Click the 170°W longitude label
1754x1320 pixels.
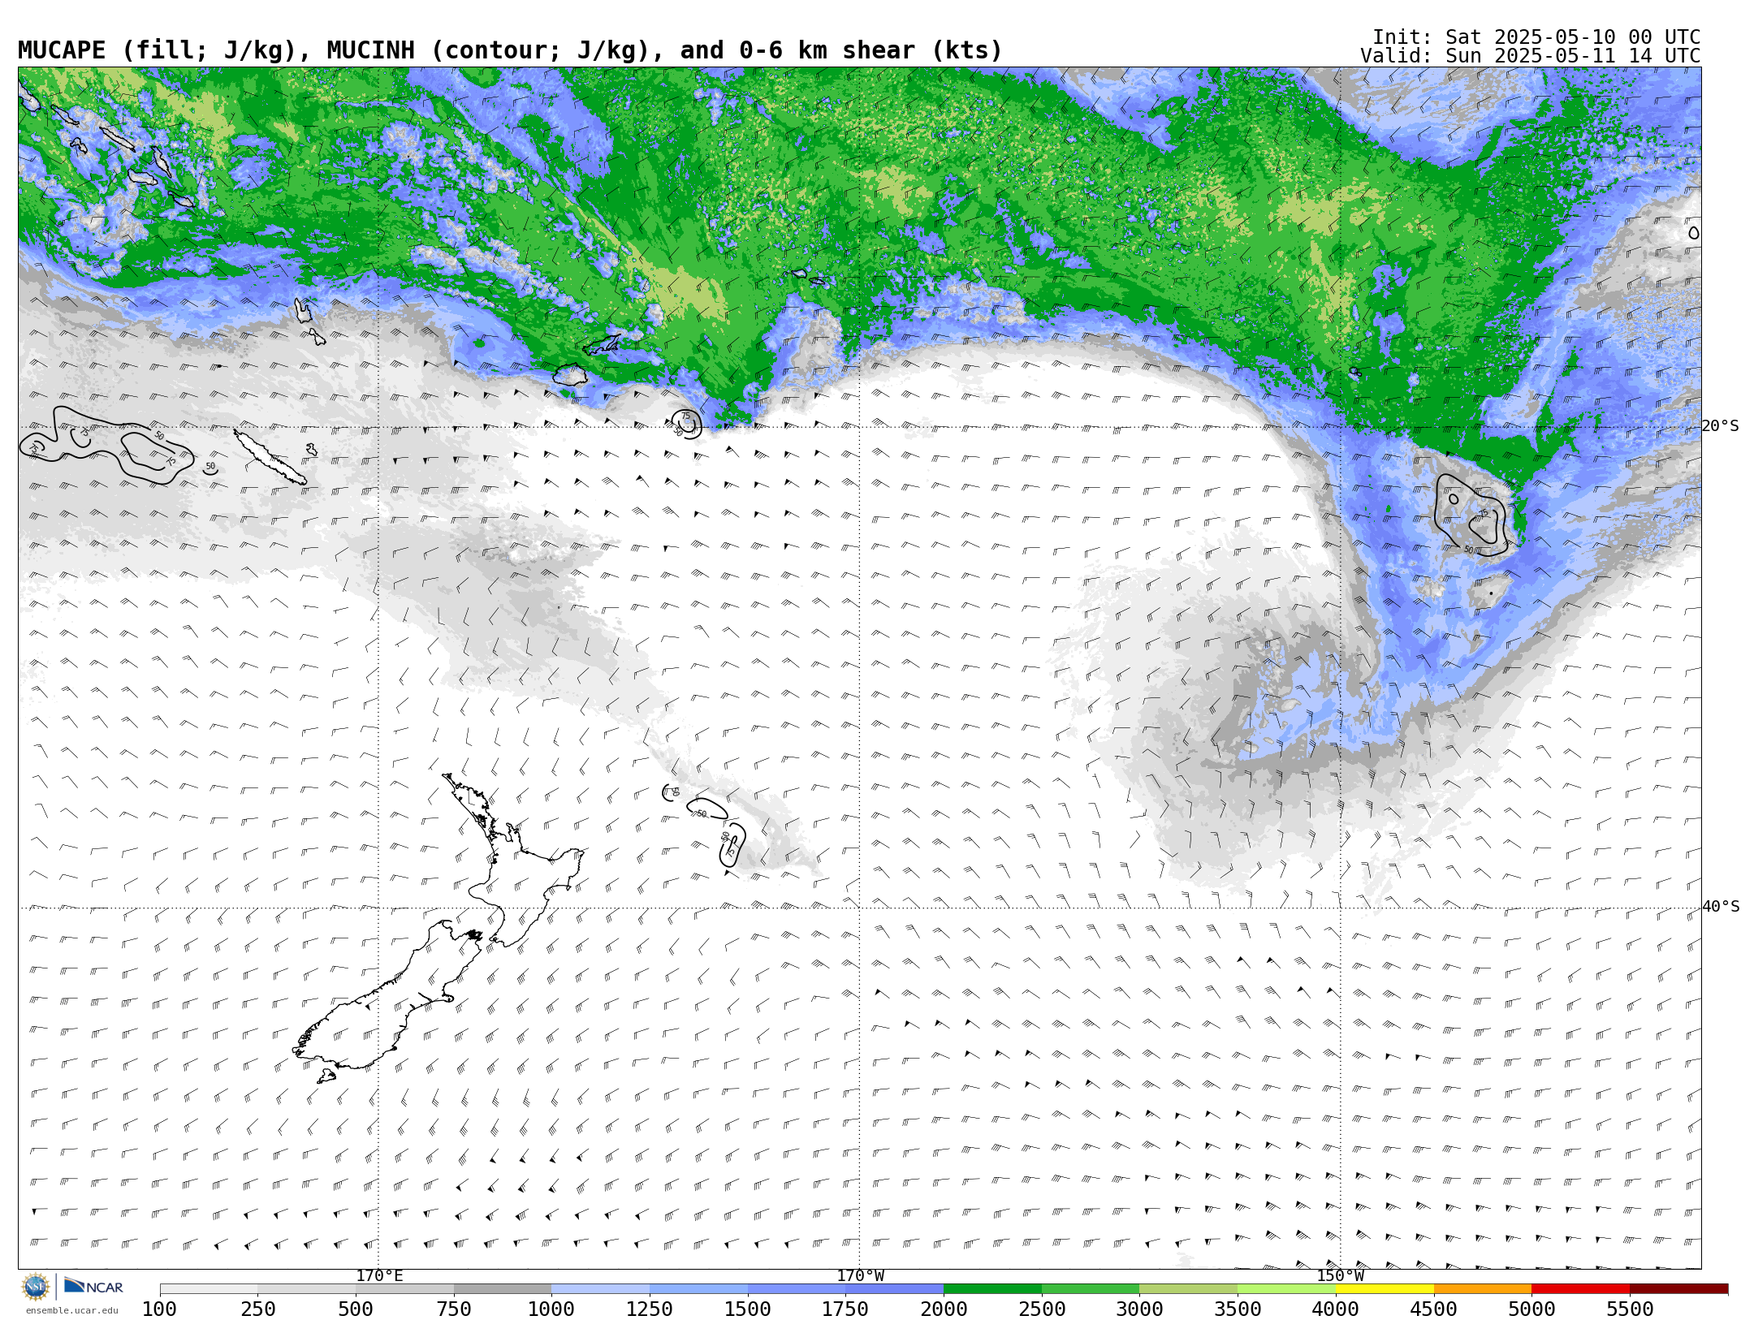click(861, 1275)
